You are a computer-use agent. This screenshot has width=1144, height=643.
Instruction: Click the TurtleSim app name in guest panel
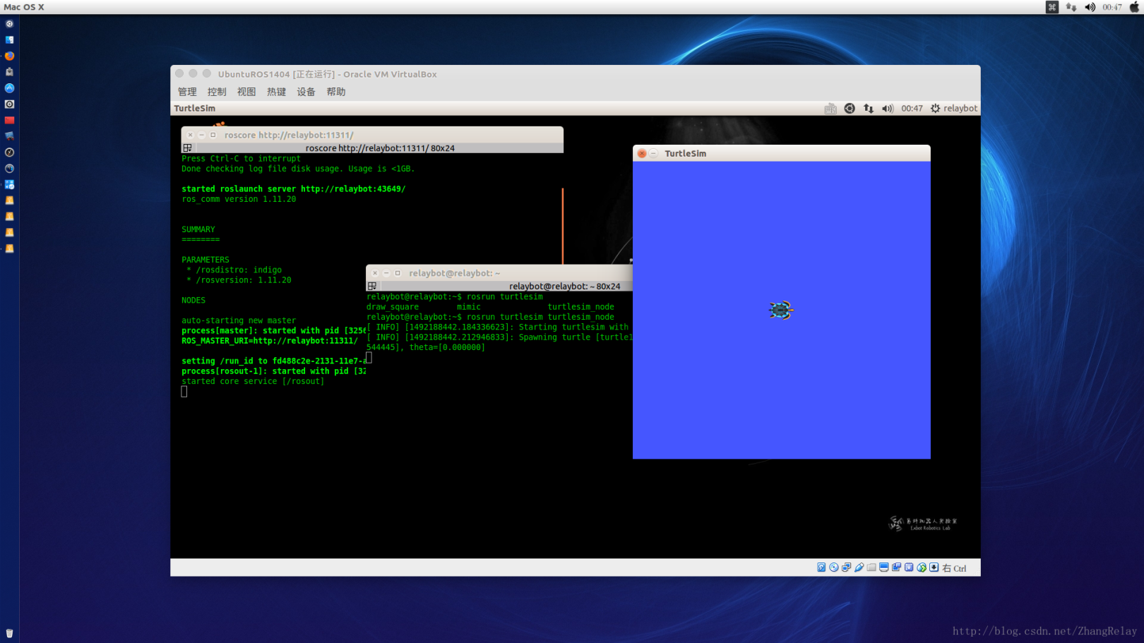[x=195, y=109]
